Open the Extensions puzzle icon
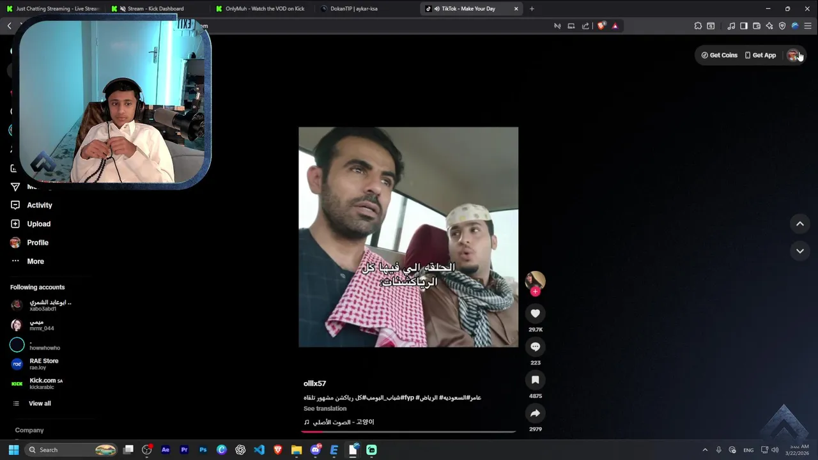Screen dimensions: 818x460 point(698,26)
